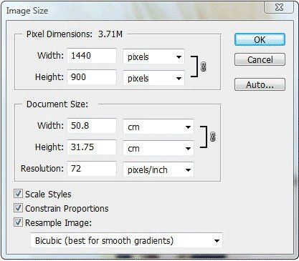
Task: Click the Resolution field showing 72
Action: (x=92, y=169)
